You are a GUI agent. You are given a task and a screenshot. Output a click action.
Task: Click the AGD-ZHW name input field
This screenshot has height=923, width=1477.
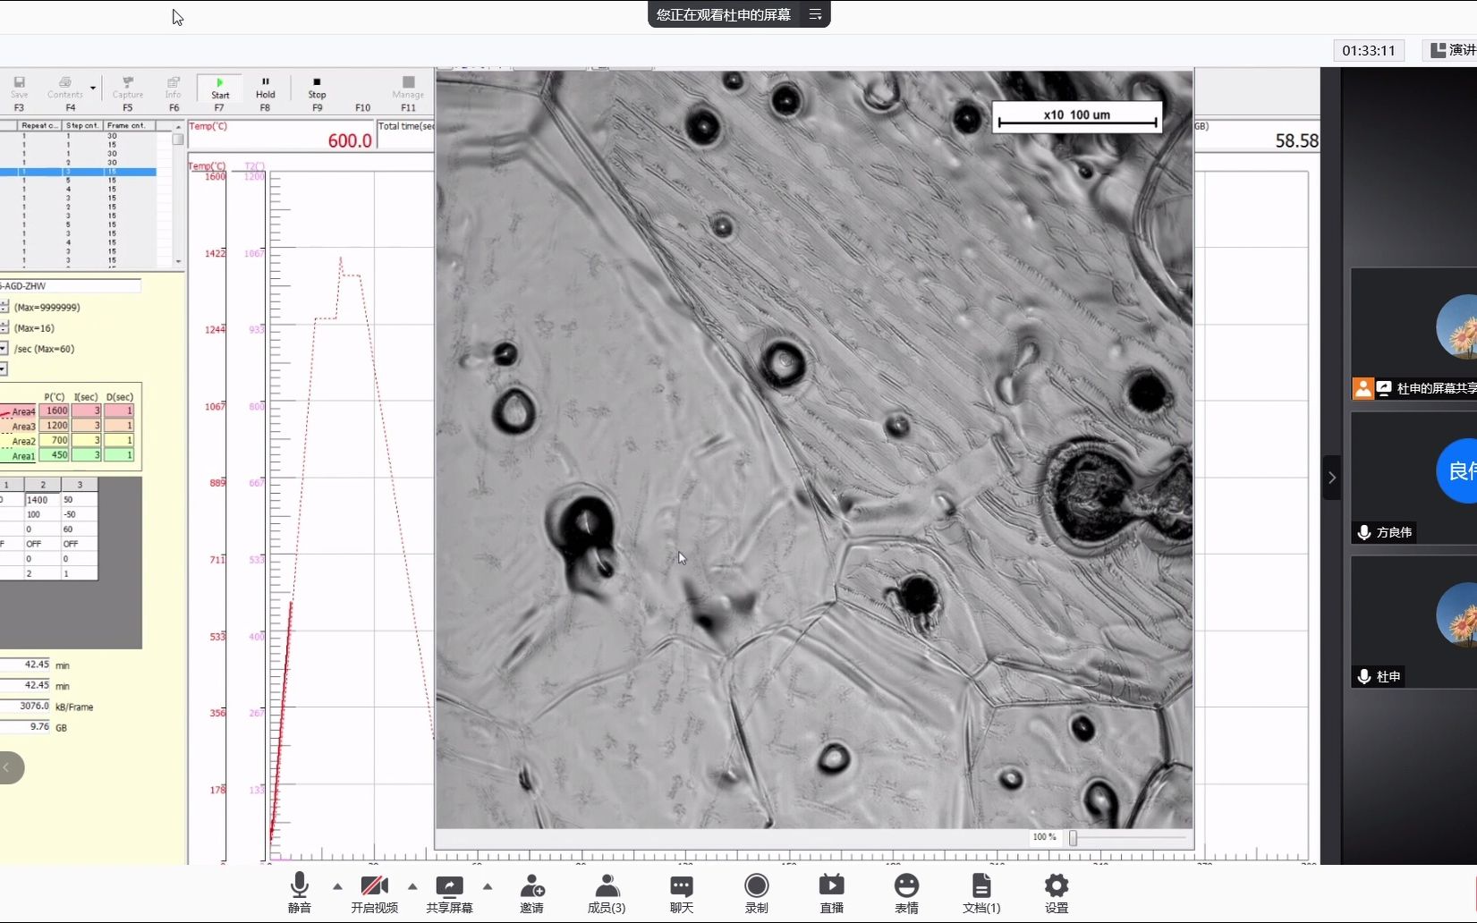point(70,286)
